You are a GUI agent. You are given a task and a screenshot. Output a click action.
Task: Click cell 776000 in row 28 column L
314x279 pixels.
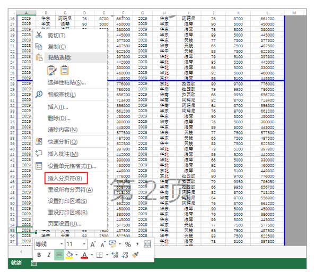[x=267, y=84]
